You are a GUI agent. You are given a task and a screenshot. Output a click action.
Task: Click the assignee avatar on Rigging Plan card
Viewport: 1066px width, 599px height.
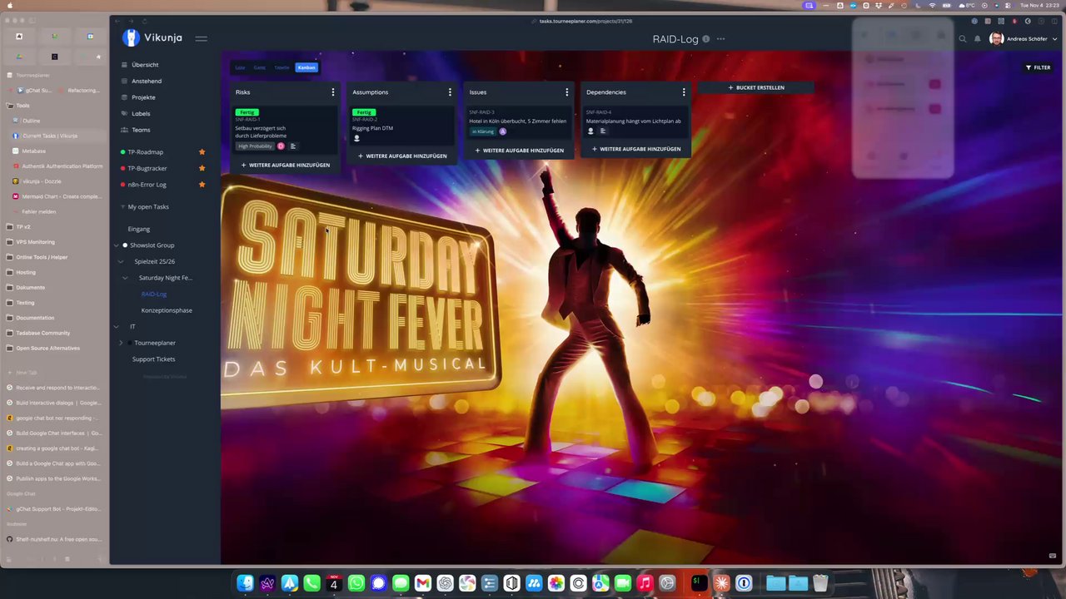click(x=357, y=138)
